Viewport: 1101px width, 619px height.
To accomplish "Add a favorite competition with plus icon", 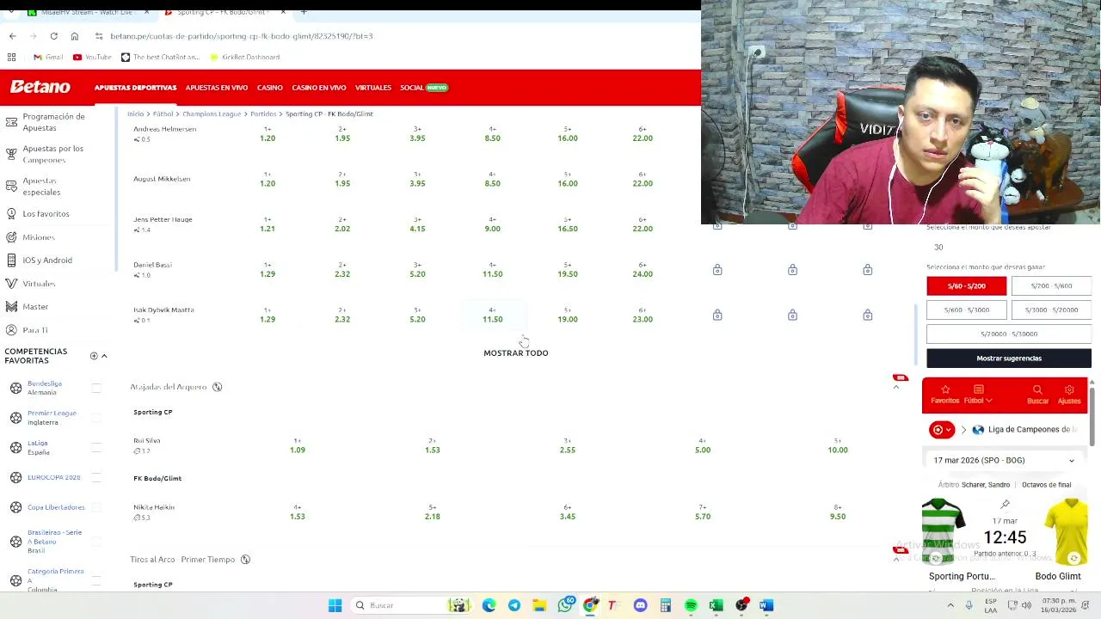I will pyautogui.click(x=94, y=356).
